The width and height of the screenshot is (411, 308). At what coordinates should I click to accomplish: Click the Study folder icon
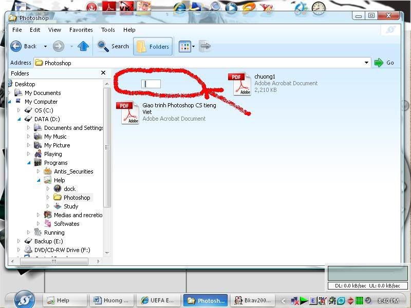(x=58, y=206)
